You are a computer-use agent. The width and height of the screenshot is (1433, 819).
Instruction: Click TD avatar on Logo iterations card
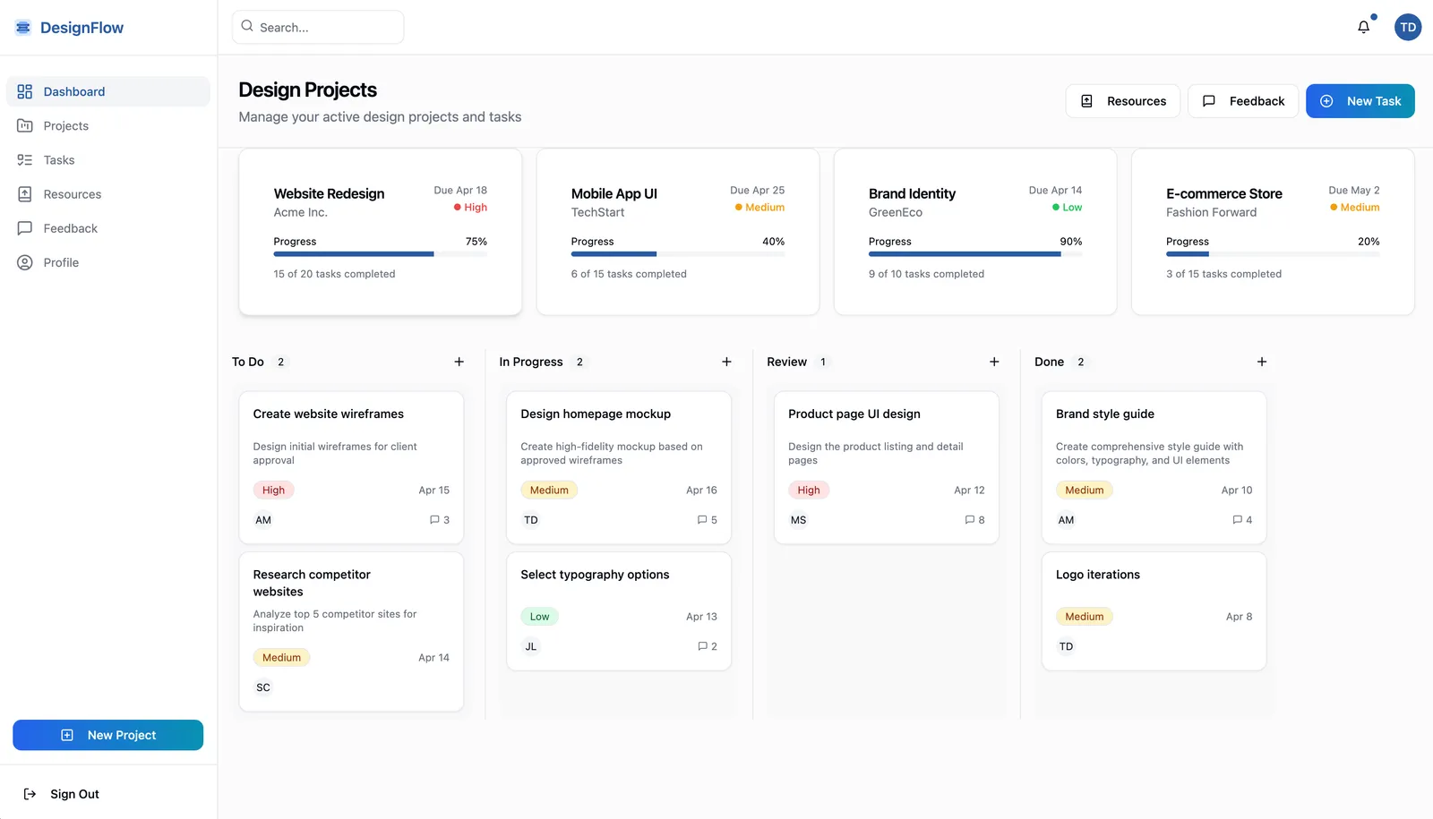click(1066, 646)
